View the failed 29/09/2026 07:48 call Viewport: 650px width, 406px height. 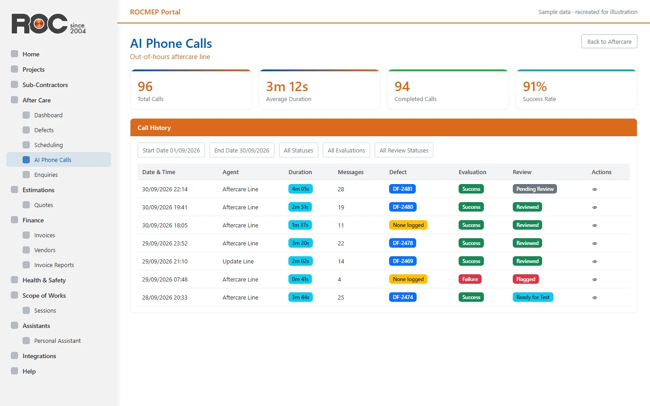click(594, 280)
